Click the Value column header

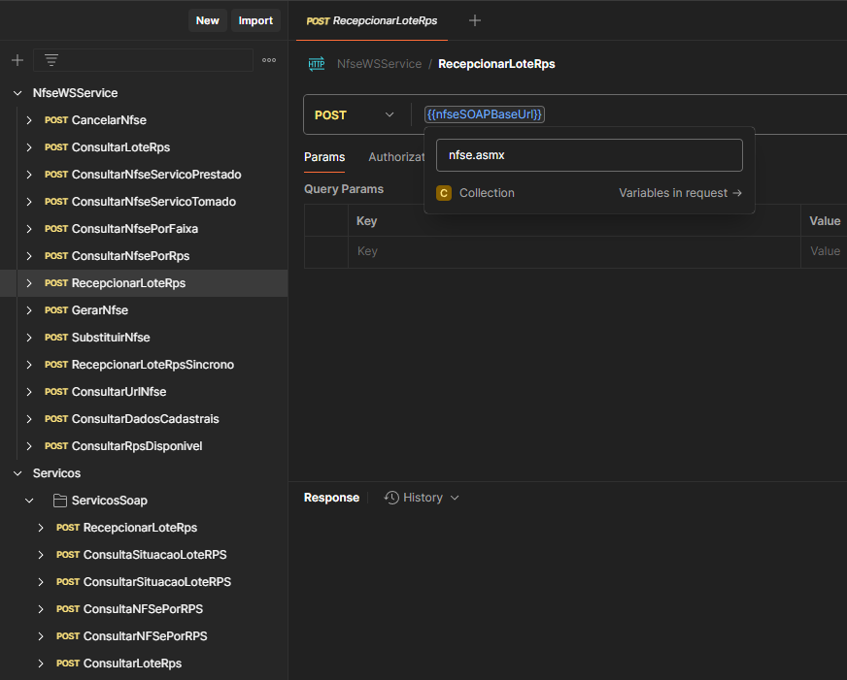point(825,220)
